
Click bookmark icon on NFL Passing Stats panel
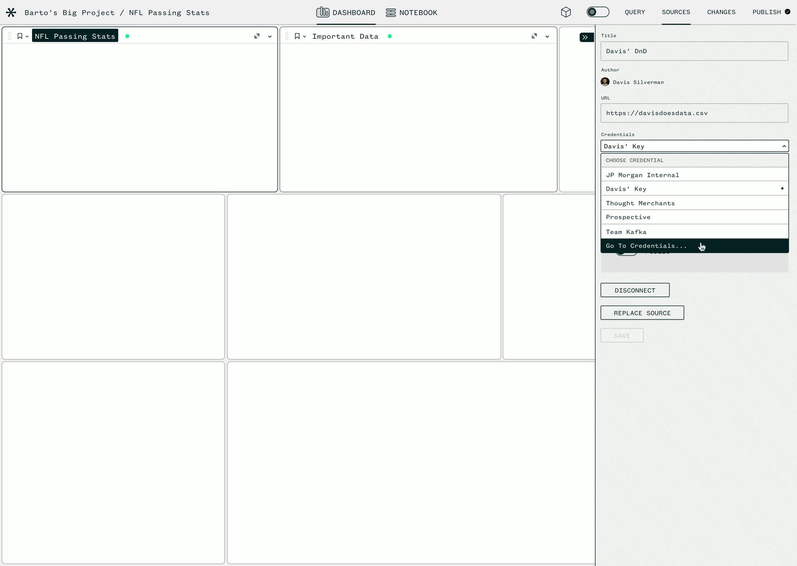pyautogui.click(x=20, y=36)
